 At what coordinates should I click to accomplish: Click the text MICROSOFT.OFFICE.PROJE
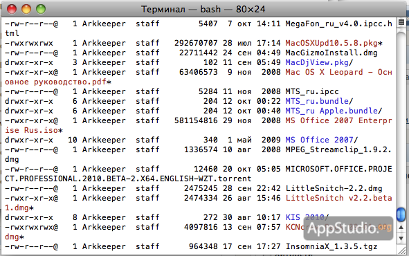338,169
